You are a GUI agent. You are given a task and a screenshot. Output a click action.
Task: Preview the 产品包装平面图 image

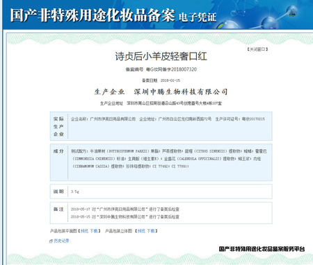point(84,231)
